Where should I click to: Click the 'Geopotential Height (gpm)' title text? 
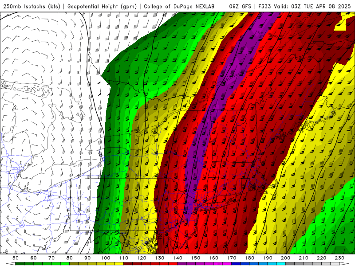point(102,7)
